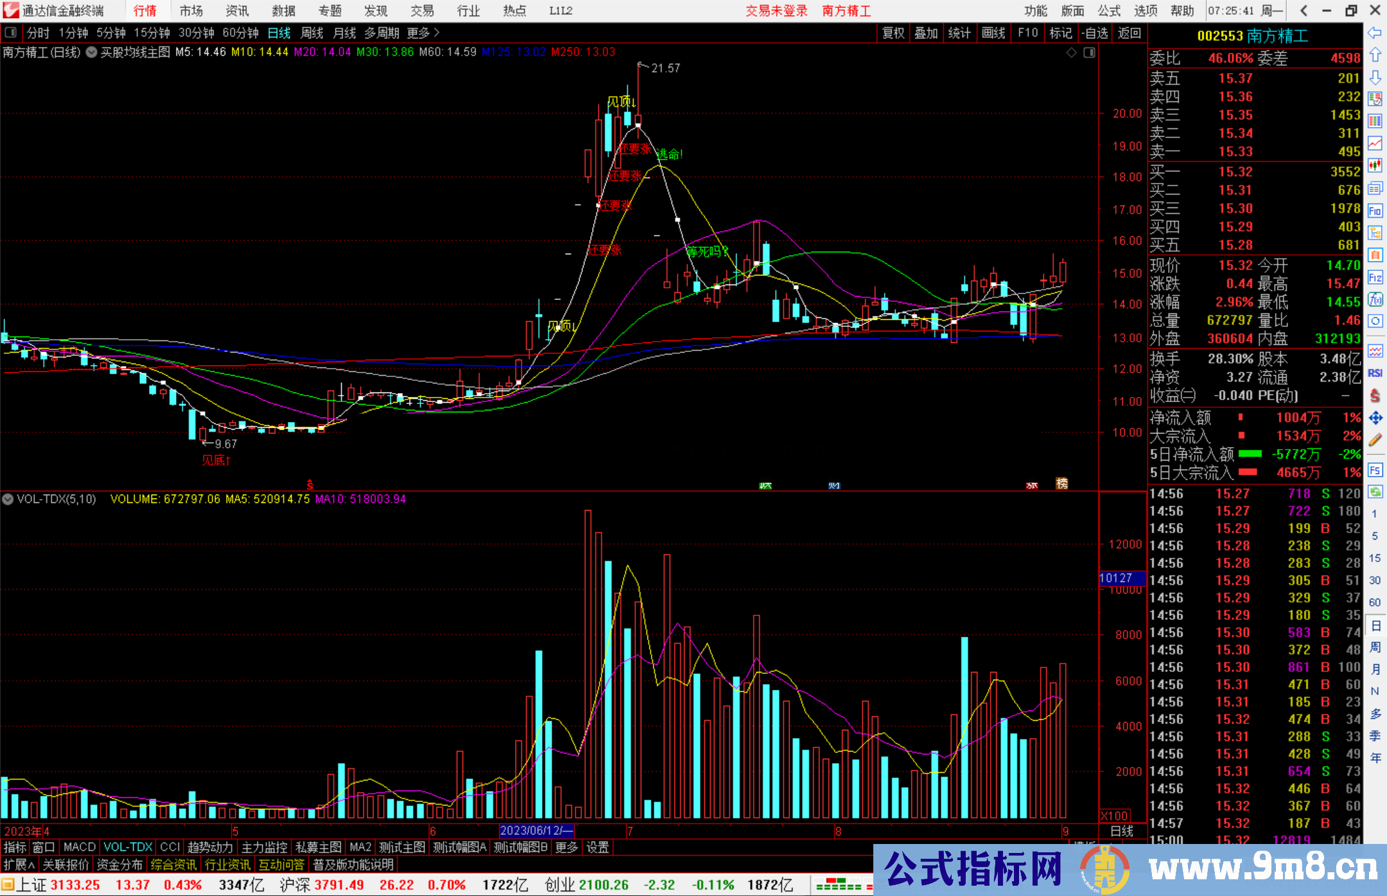Toggle the chart layout icon at top-right of main chart
Image resolution: width=1387 pixels, height=896 pixels.
(x=1089, y=53)
